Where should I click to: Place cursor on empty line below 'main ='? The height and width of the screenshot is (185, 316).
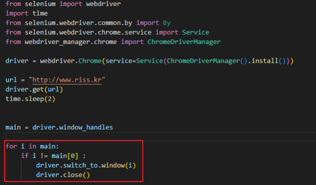point(160,137)
